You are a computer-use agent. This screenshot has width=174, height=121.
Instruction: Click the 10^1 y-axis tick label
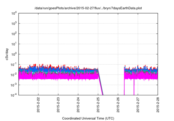(14, 44)
